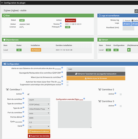Click help icon for Sauvegarde/Restauration EZSP/ZNP

[62, 72]
